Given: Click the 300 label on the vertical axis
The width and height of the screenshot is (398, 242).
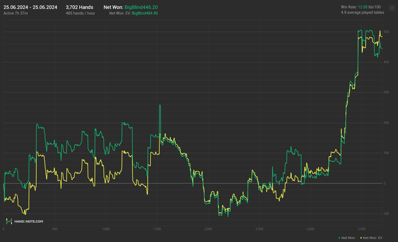Looking at the screenshot, I should click(x=386, y=92).
